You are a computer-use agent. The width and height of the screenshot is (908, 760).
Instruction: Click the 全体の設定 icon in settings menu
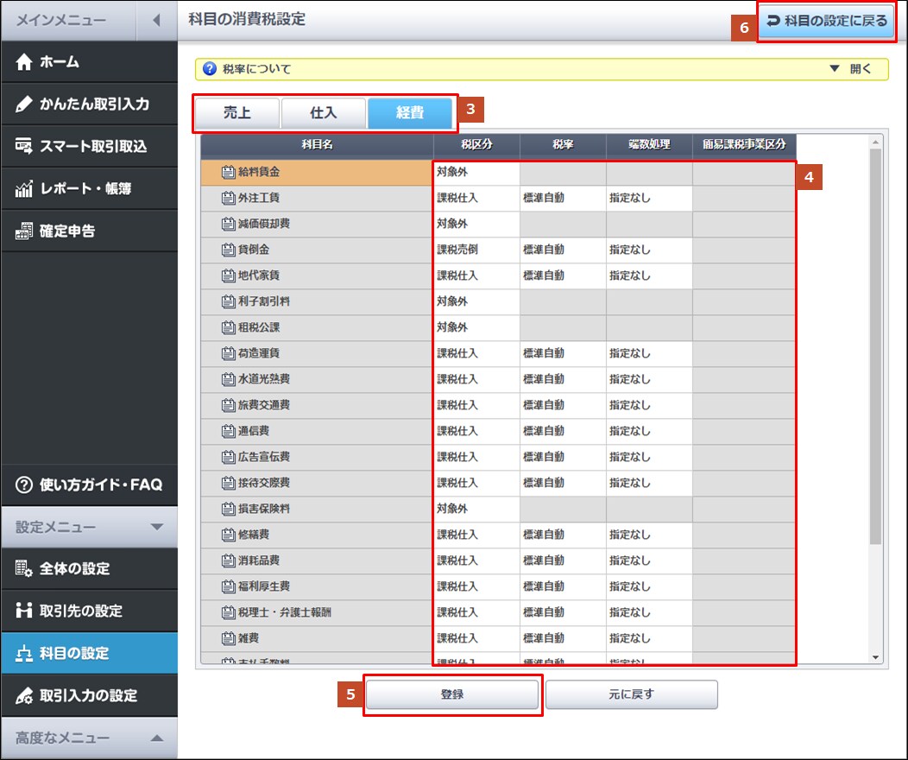[x=23, y=569]
